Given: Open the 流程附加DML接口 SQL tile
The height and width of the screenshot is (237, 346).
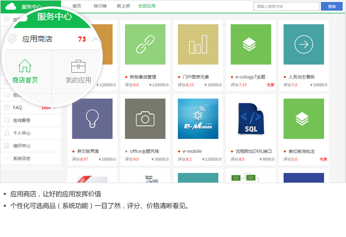Looking at the screenshot, I should [250, 119].
